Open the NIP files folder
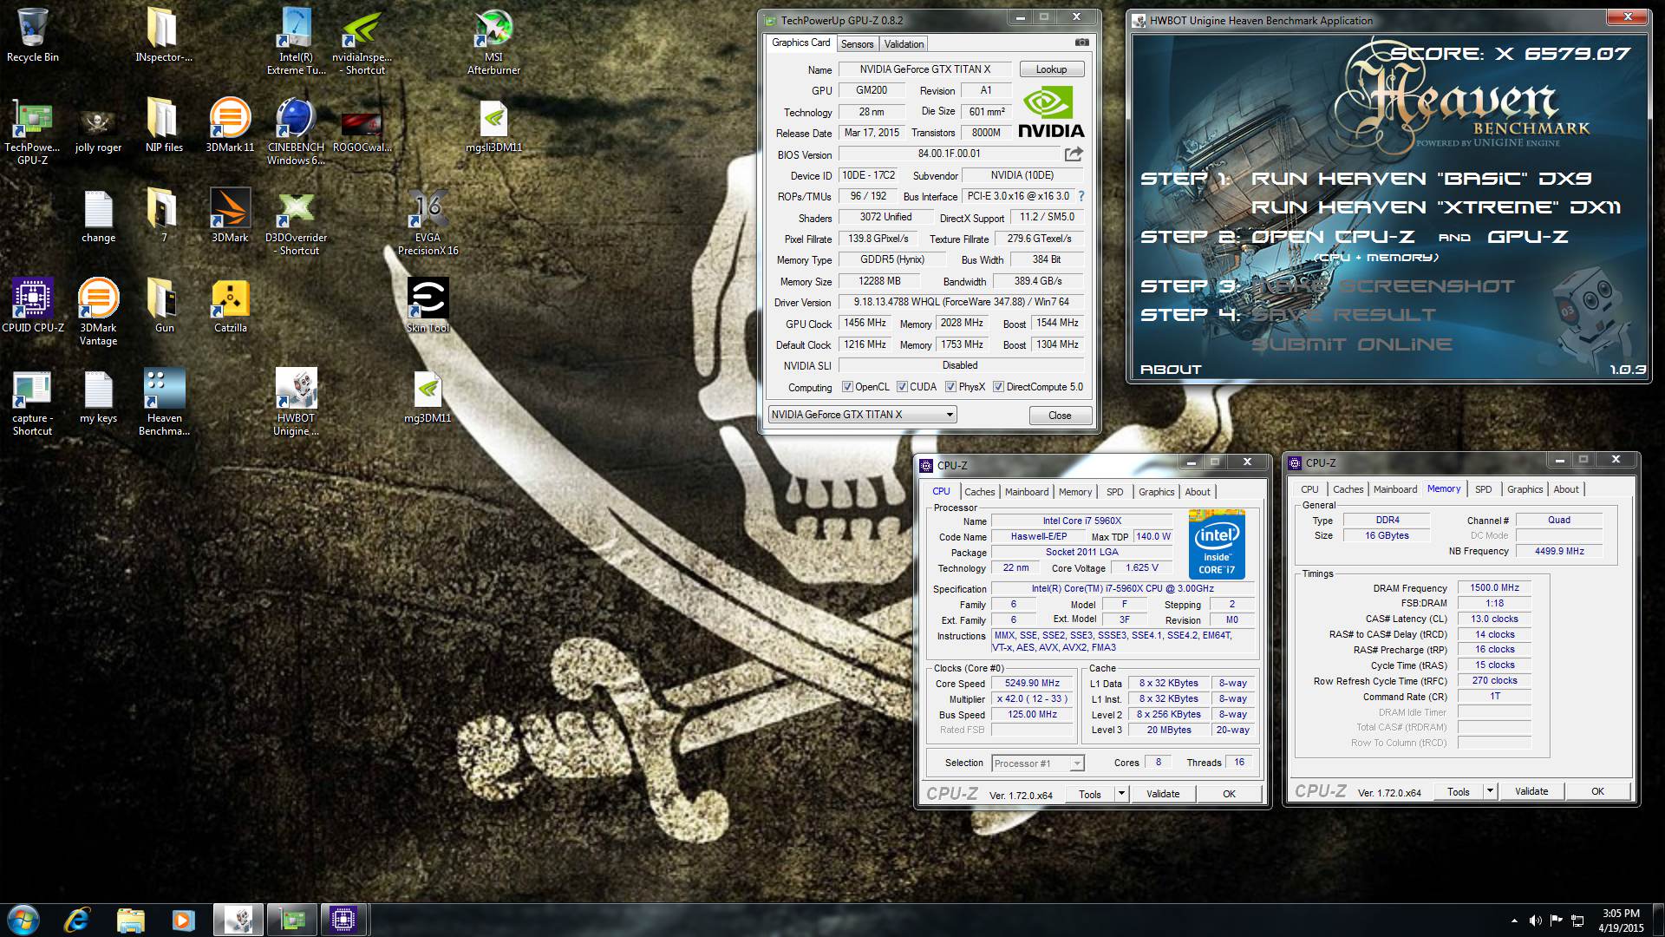This screenshot has width=1665, height=937. (x=164, y=125)
